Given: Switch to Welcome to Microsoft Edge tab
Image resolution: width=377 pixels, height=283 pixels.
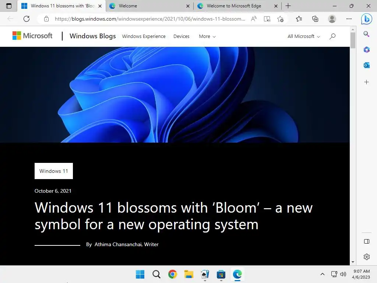Looking at the screenshot, I should click(237, 6).
